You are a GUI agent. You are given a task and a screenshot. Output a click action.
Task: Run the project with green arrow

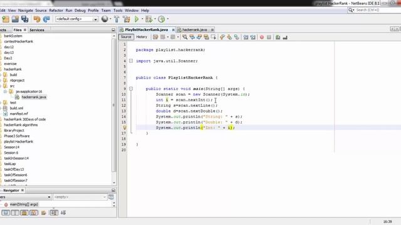tap(137, 19)
